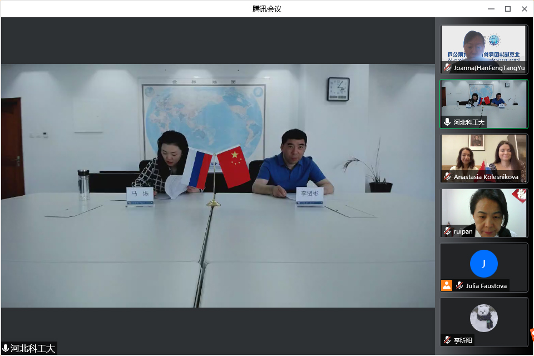Viewport: 534px width, 356px height.
Task: Click ruipan's muted microphone icon
Action: tap(447, 231)
